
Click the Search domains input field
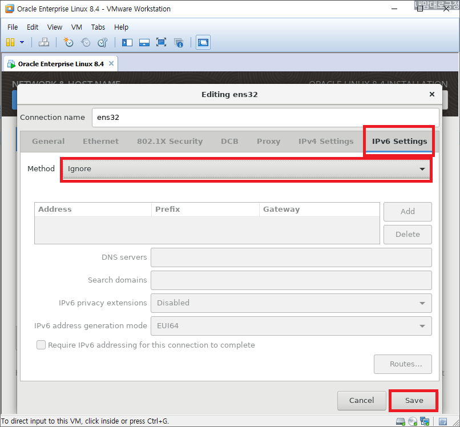[291, 280]
